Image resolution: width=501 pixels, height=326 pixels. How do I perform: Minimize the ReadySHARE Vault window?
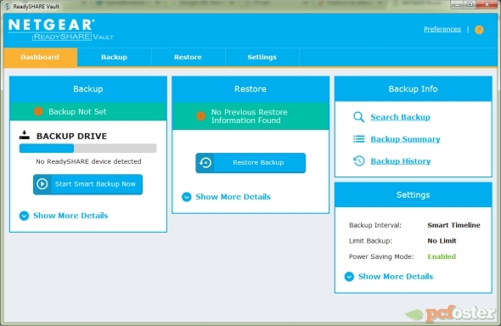[458, 5]
